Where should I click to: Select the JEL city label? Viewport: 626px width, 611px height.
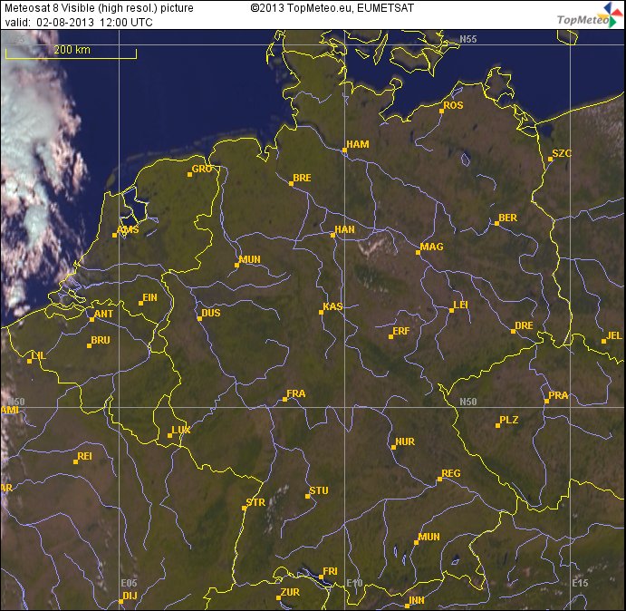pos(614,336)
